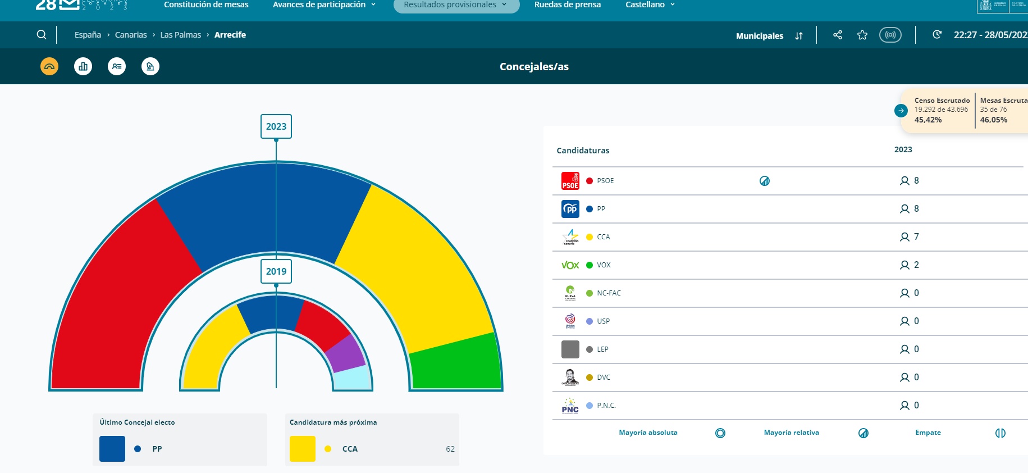Select the PSOE row in the candidaturas list
The image size is (1028, 473).
605,181
